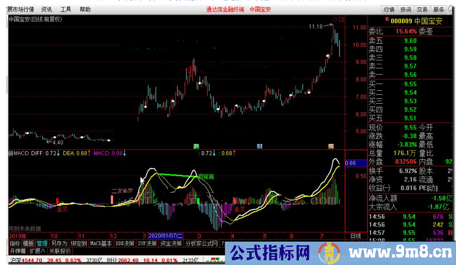
Task: Click the 交易 button at top right
Action: [x=422, y=10]
